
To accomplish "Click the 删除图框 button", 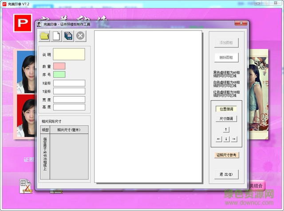I will point(226,58).
